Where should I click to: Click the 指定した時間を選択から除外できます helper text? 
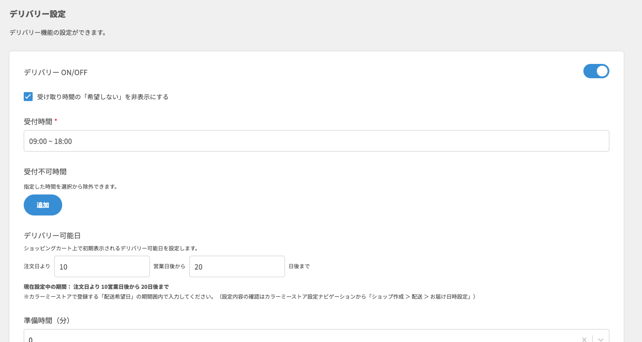pyautogui.click(x=71, y=186)
